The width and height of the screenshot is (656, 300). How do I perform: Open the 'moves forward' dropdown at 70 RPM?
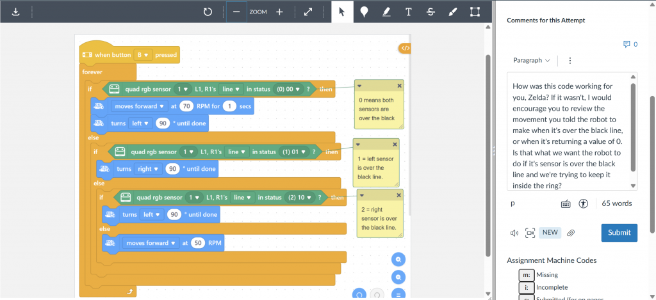click(x=139, y=106)
